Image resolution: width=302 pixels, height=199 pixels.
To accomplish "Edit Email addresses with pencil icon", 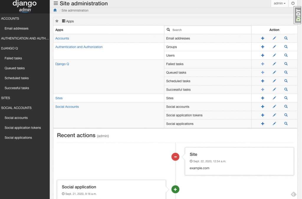I will pyautogui.click(x=274, y=38).
